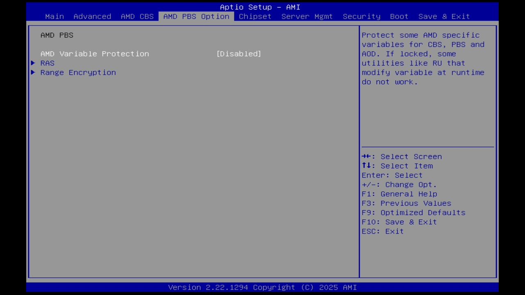This screenshot has width=525, height=295.
Task: Open the Server Mgmt menu
Action: [307, 16]
